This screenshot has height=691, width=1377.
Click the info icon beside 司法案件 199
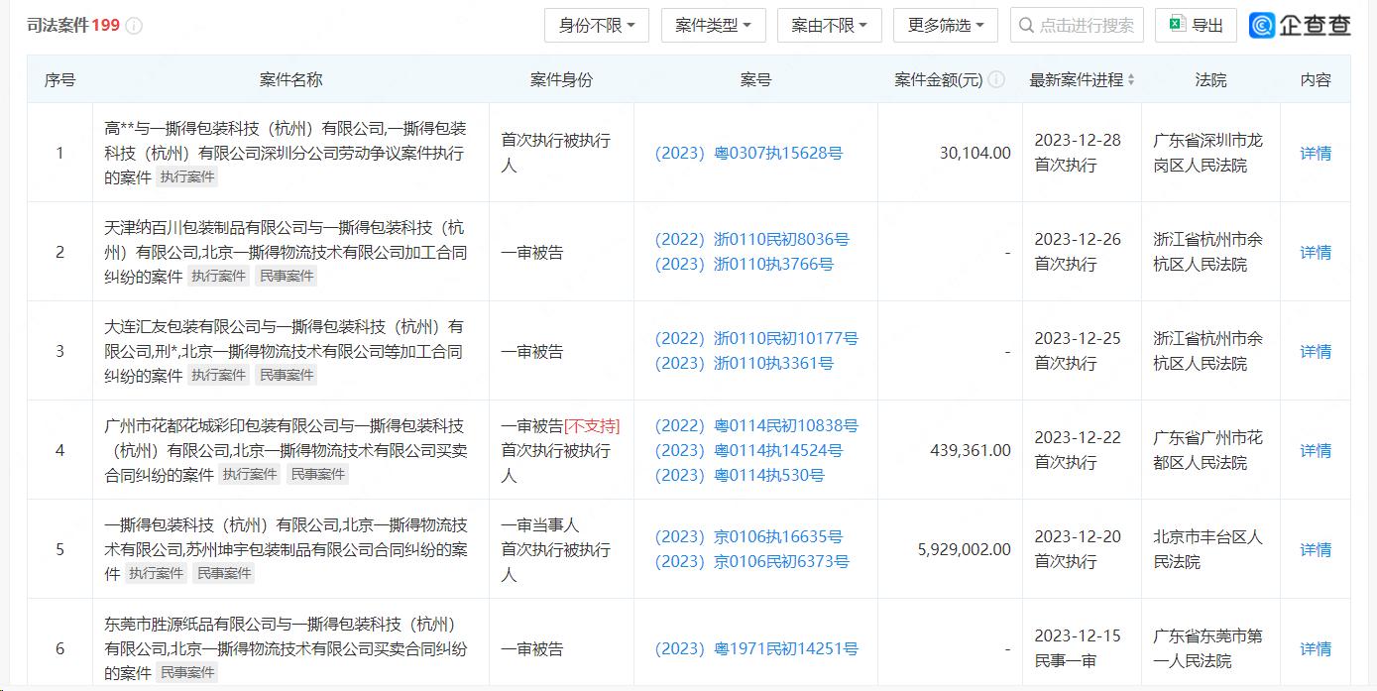[135, 26]
